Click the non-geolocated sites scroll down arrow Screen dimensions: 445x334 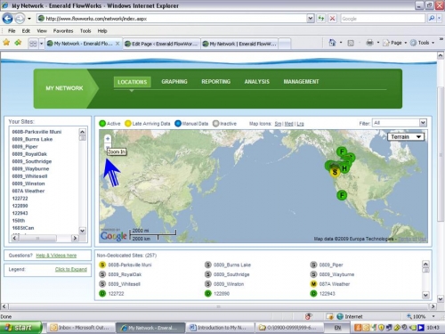point(425,295)
